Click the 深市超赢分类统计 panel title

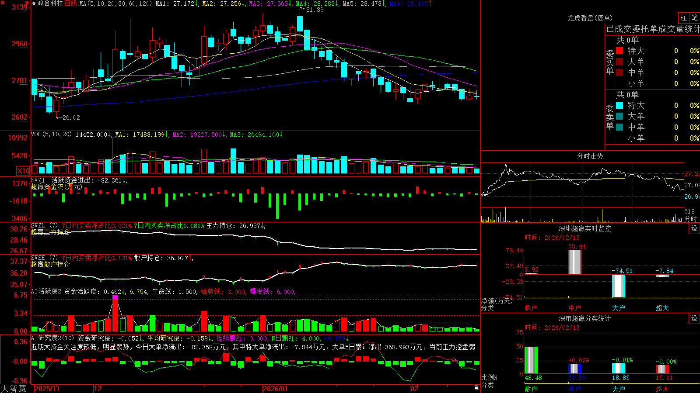click(585, 318)
